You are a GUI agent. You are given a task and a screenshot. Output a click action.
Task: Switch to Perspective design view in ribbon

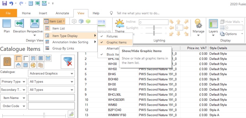coord(35,26)
